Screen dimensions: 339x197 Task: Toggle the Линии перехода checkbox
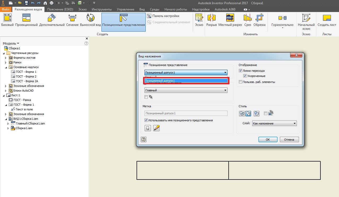pyautogui.click(x=241, y=71)
